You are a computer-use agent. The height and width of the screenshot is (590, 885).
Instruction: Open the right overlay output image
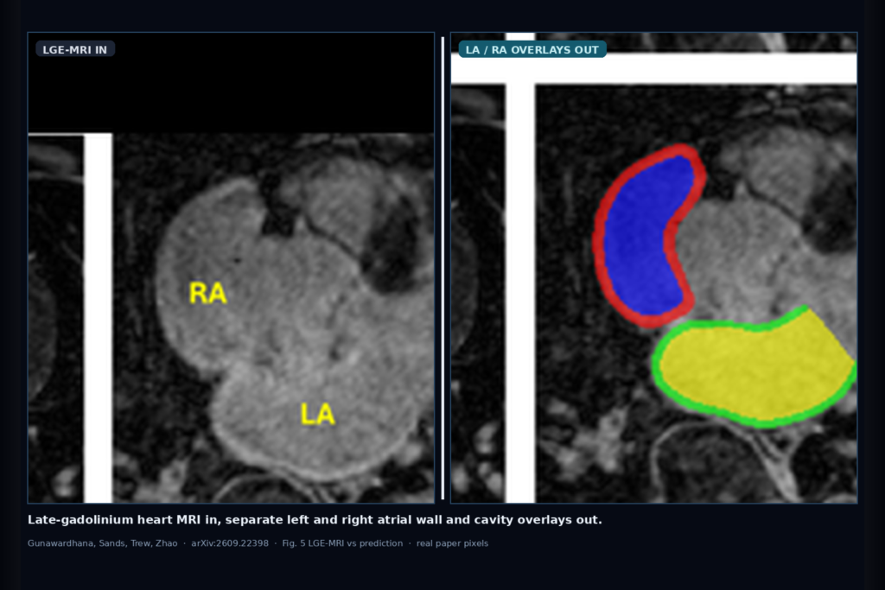653,268
